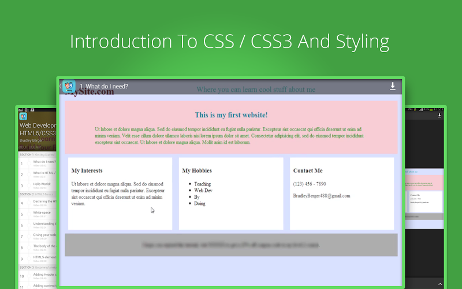Click the 'Doing' hobby list item
Screen dimensions: 462x289
pos(200,203)
